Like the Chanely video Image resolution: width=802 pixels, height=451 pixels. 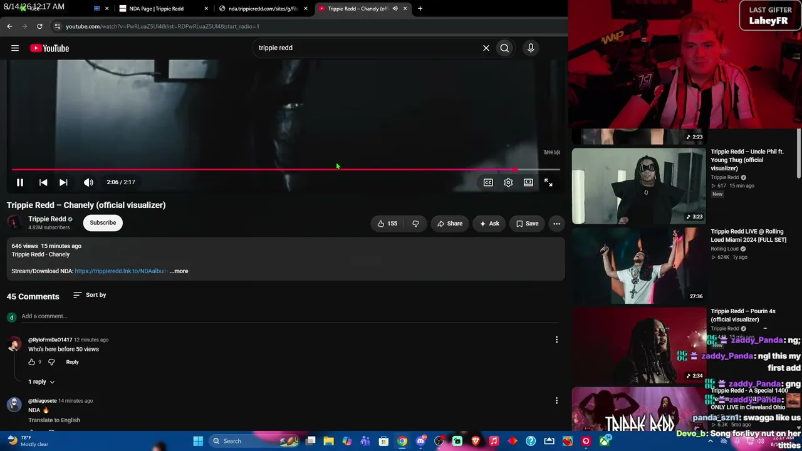point(387,224)
